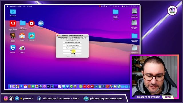Select the BOOTCAMP drive icon
This screenshot has height=103, width=183.
[x=134, y=23]
